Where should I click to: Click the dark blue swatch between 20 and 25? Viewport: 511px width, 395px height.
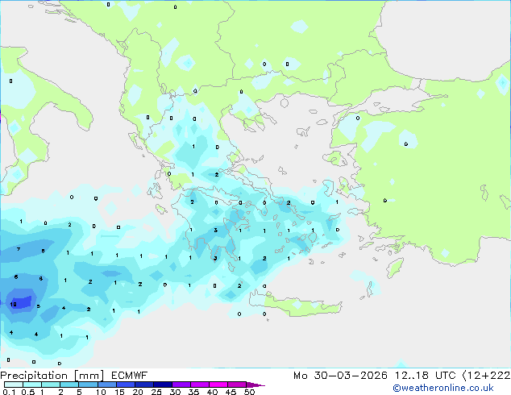[x=143, y=385]
